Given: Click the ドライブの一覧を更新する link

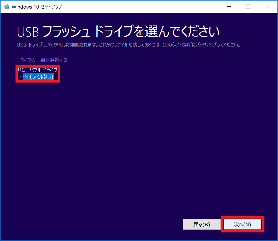Looking at the screenshot, I should (42, 60).
